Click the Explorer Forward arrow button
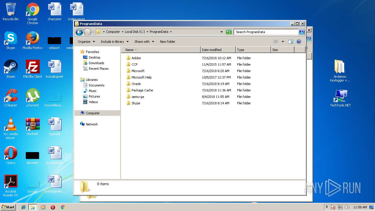Screen dimensions: 375x211 click(87, 32)
